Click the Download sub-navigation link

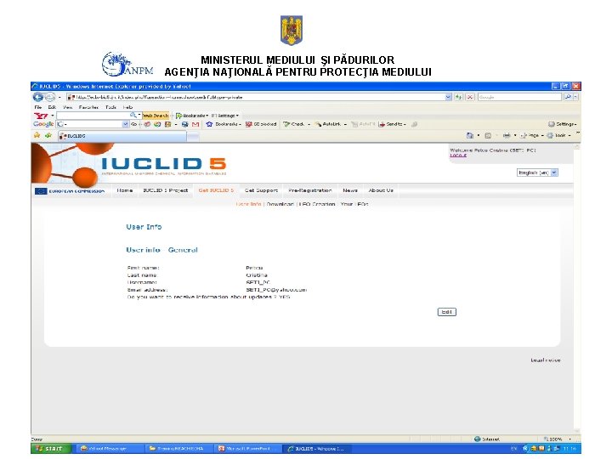(x=280, y=204)
